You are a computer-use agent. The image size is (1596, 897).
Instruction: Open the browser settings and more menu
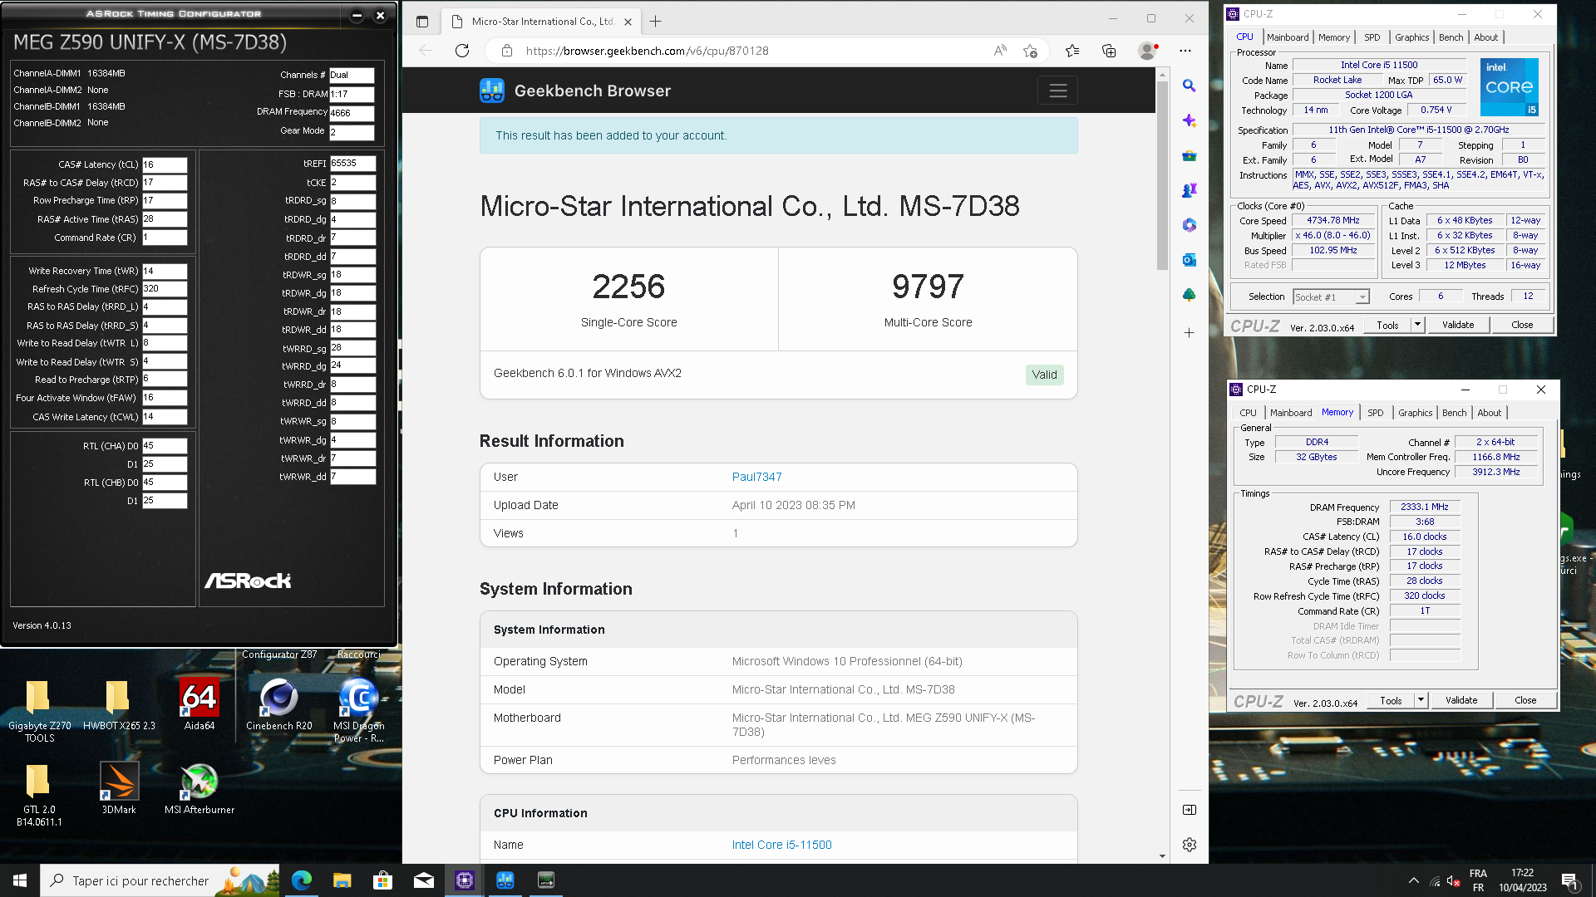point(1185,51)
